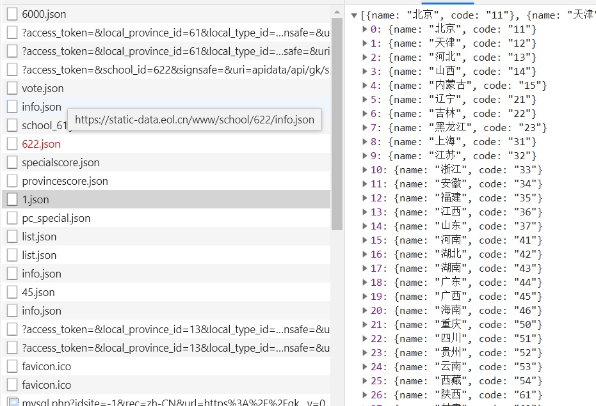
Task: Open the info.json row below 45.json
Action: pos(166,311)
